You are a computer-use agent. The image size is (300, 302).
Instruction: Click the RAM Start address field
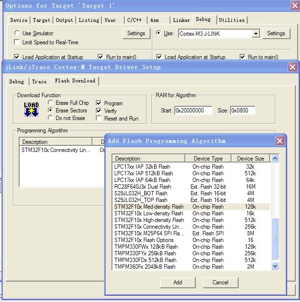coord(193,111)
